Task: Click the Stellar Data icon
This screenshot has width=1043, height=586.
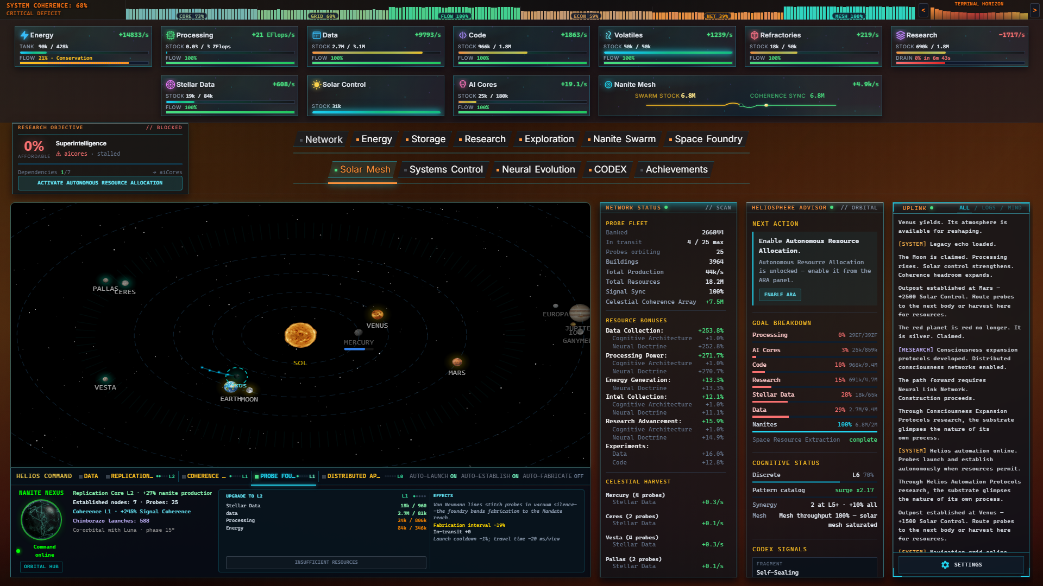Action: click(x=170, y=85)
